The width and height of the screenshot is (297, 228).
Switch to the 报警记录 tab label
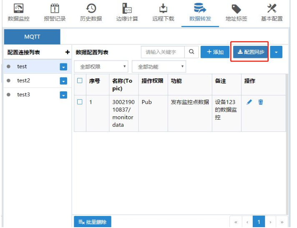pyautogui.click(x=55, y=19)
